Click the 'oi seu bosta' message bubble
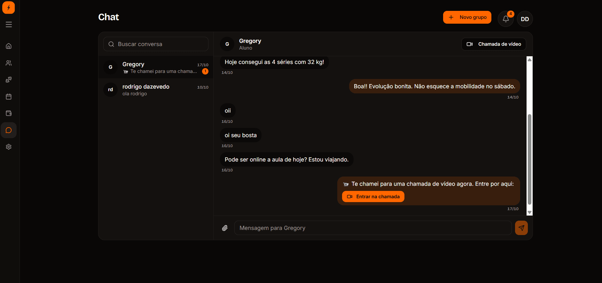 241,135
